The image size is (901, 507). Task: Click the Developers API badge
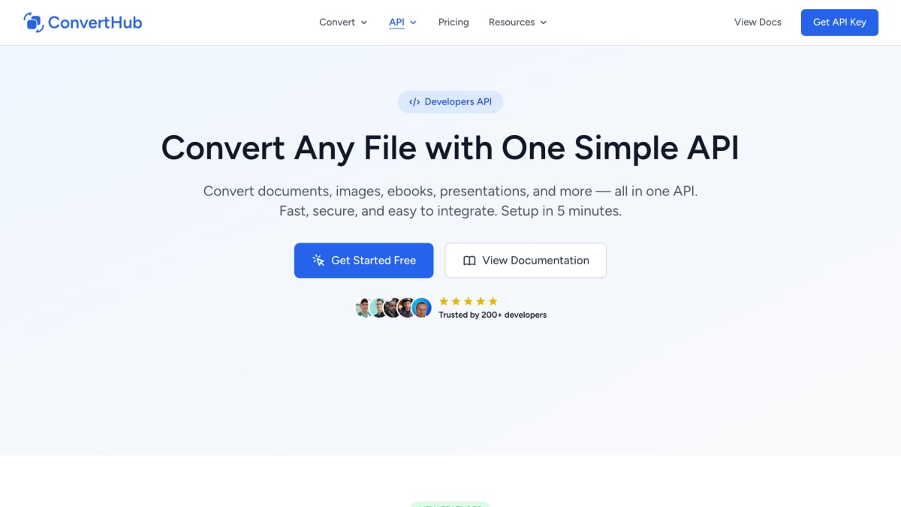click(x=450, y=102)
